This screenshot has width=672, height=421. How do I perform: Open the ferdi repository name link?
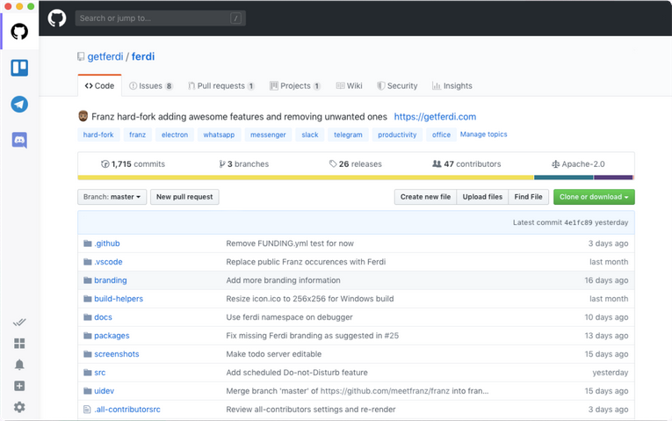click(143, 56)
